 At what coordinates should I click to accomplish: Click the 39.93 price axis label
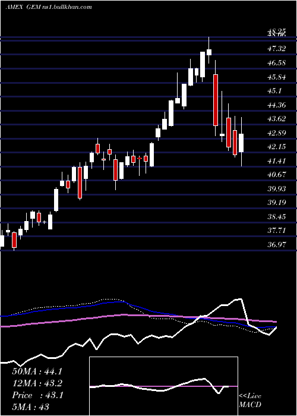coord(277,188)
